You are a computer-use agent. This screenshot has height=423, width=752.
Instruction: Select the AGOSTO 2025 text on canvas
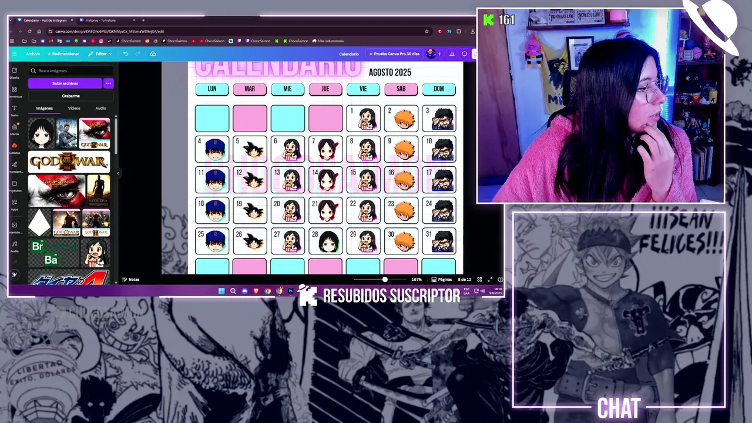390,72
